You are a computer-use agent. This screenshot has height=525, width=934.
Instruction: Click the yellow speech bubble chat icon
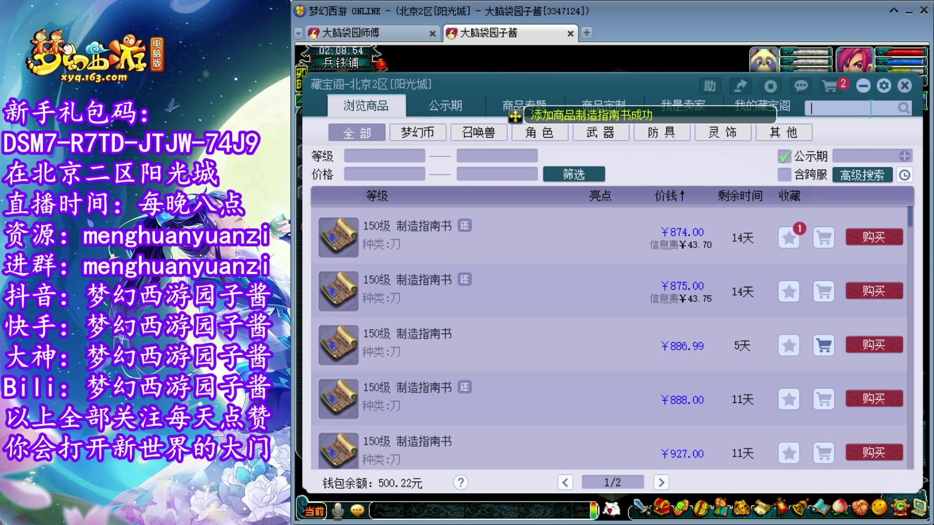pos(358,510)
